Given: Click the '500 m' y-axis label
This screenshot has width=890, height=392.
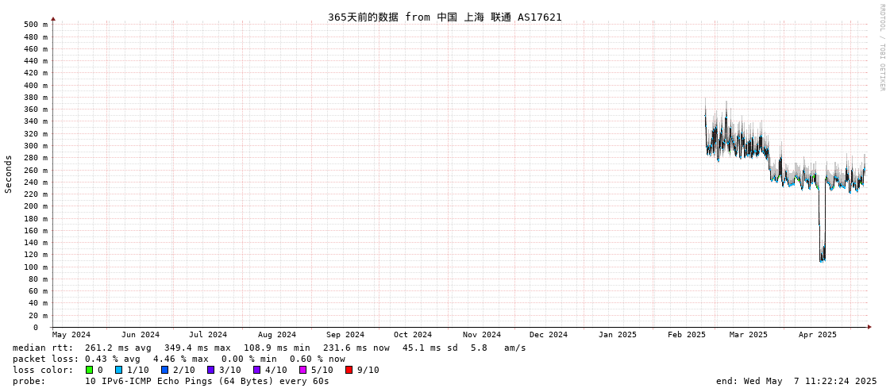Looking at the screenshot, I should 36,25.
